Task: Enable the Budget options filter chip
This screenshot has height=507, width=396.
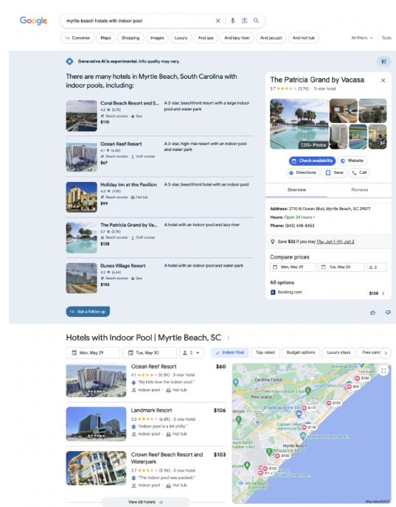Action: [x=301, y=352]
